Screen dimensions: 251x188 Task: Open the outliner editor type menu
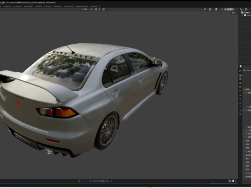(242, 9)
